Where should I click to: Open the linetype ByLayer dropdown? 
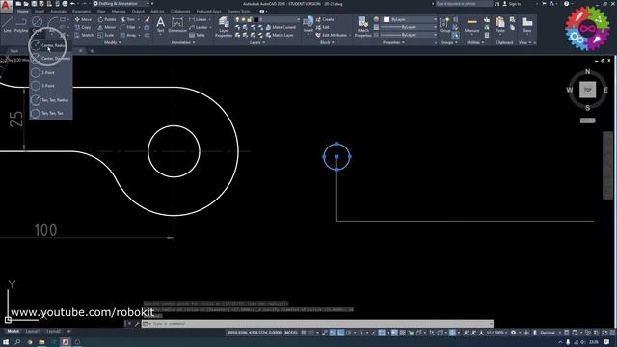(408, 35)
